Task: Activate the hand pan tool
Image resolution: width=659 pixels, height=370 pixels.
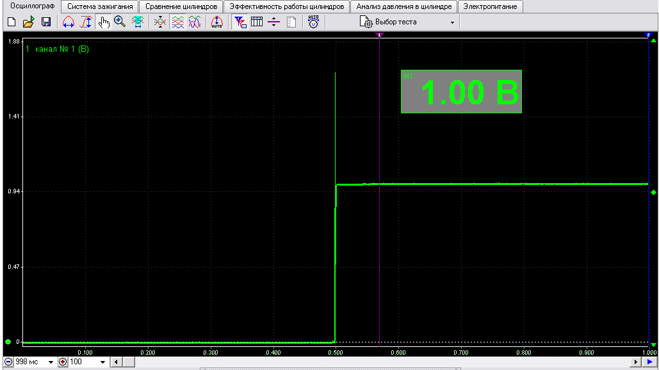Action: (103, 22)
